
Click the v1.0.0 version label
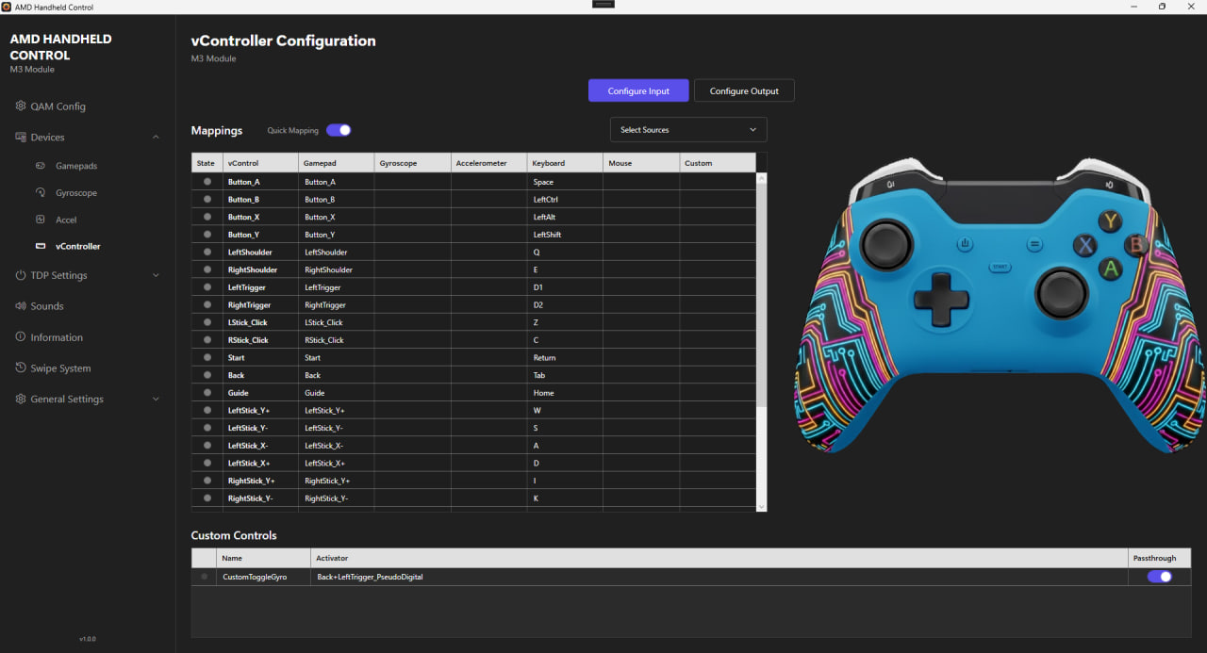(x=87, y=639)
